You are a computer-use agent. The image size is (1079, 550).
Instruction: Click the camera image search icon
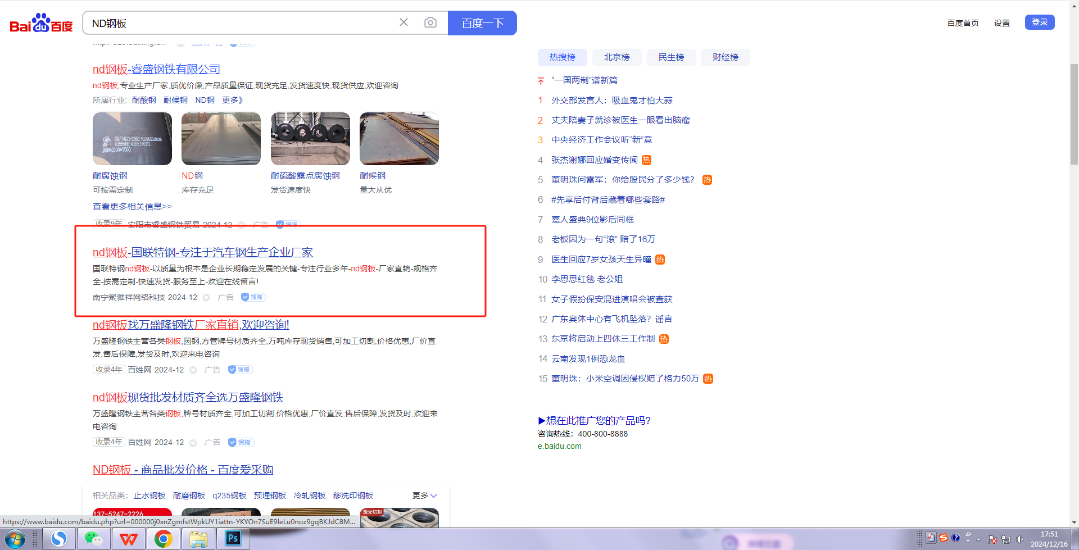click(430, 22)
